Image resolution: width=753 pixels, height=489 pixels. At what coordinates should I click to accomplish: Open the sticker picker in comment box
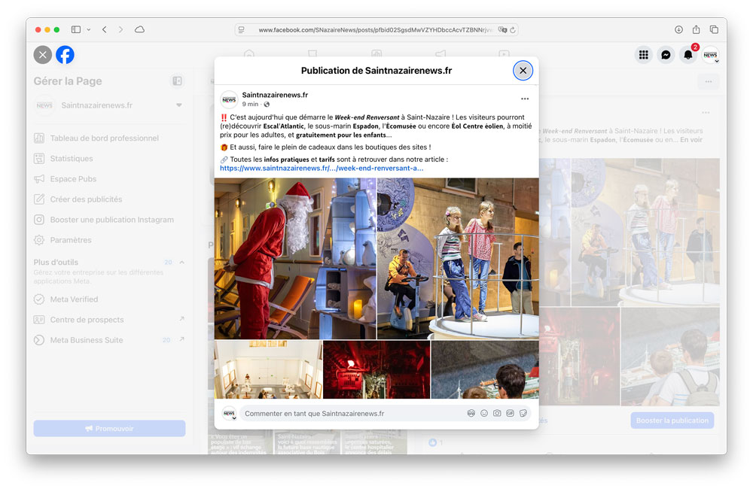pos(523,413)
